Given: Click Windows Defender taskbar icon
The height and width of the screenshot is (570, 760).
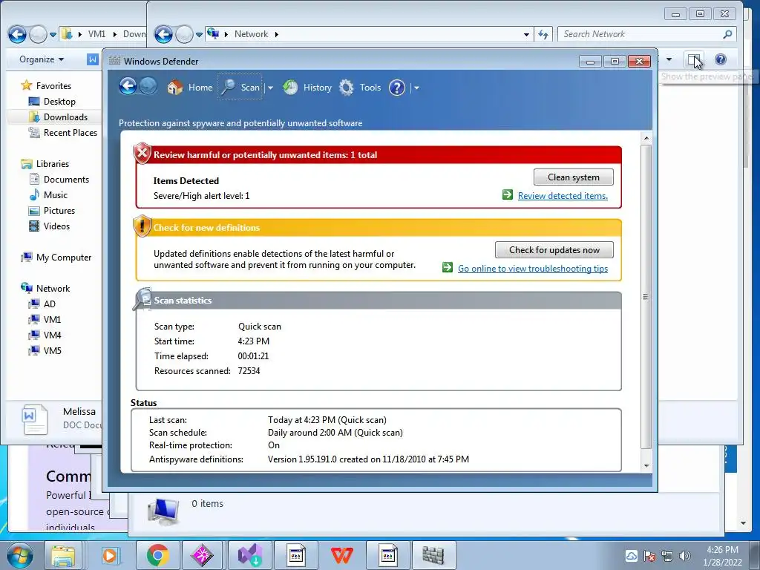Looking at the screenshot, I should coord(433,555).
